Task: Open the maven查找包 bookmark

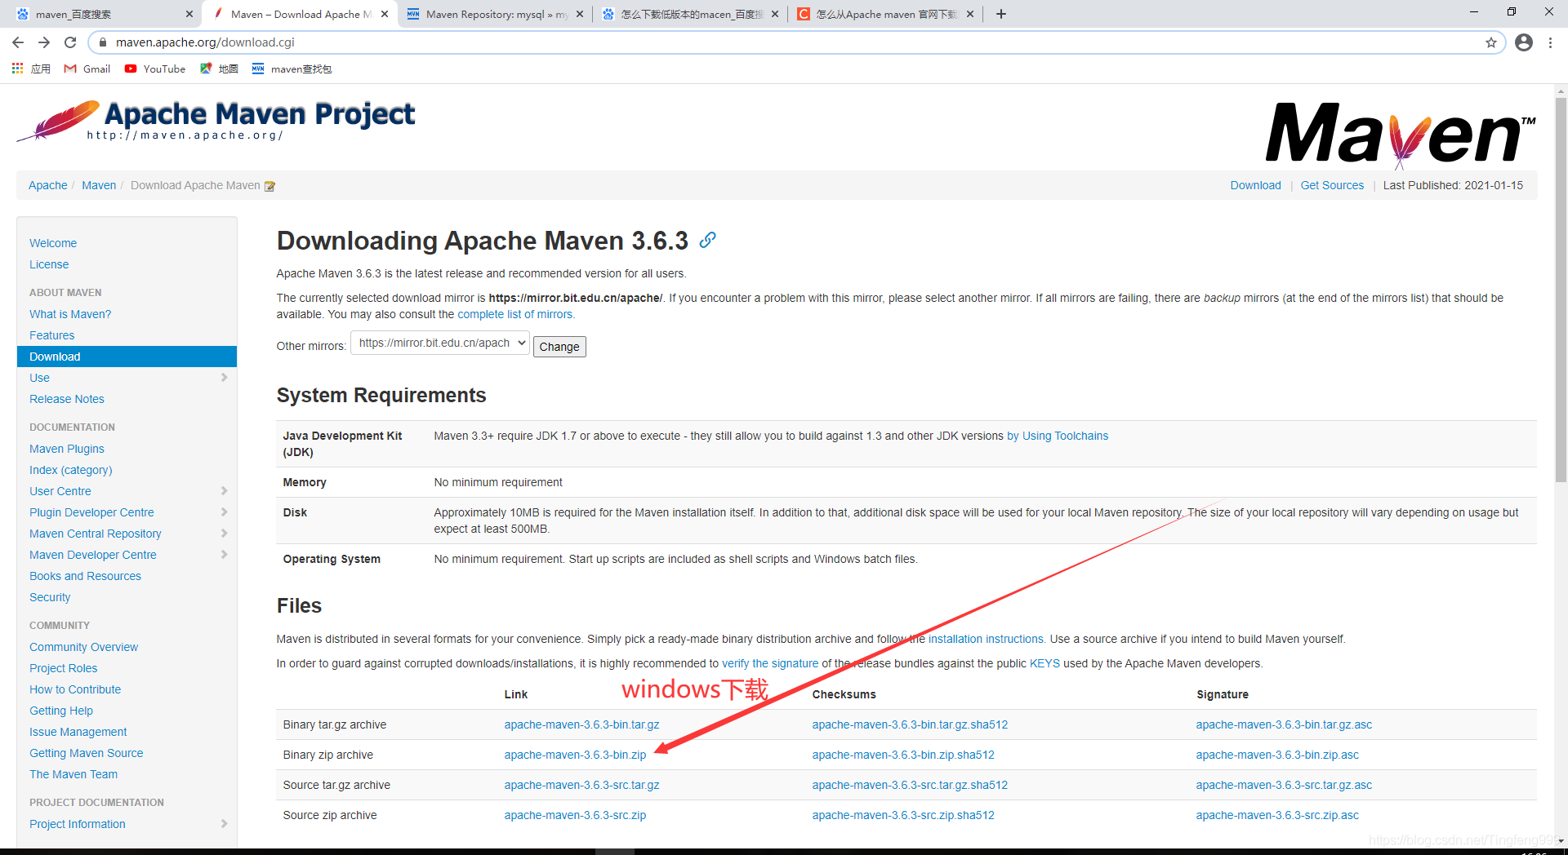Action: pyautogui.click(x=292, y=69)
